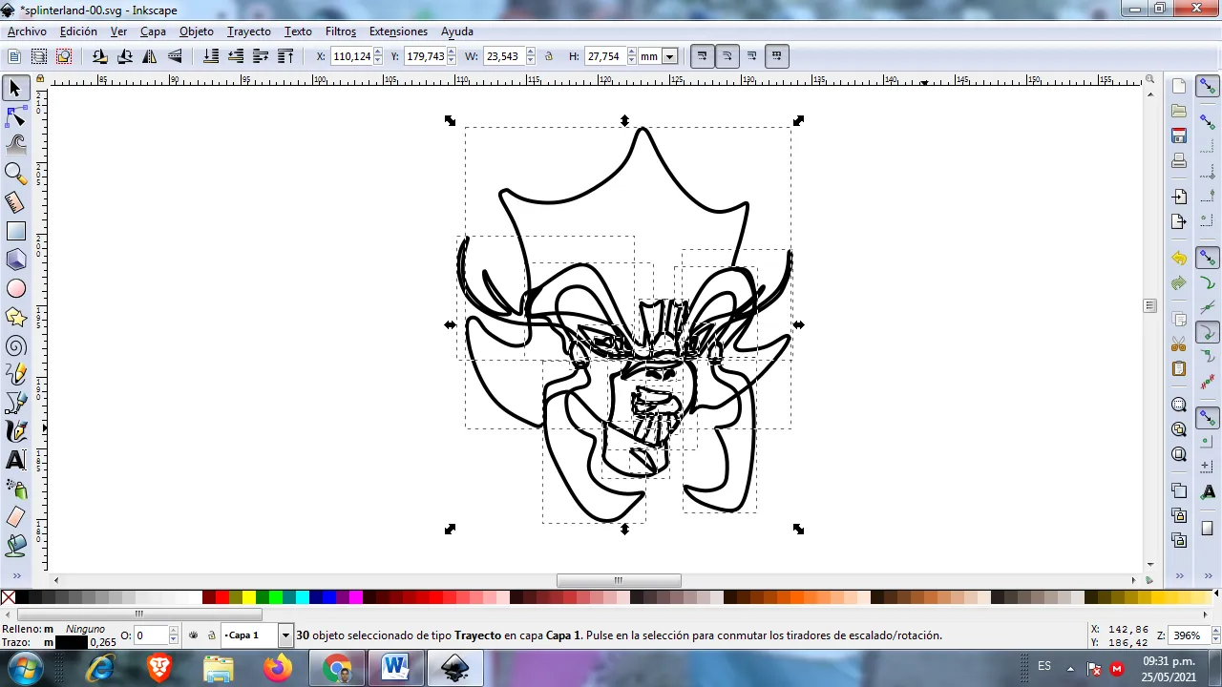Open the Extensiones menu
Screen dimensions: 1222x687
pos(398,31)
